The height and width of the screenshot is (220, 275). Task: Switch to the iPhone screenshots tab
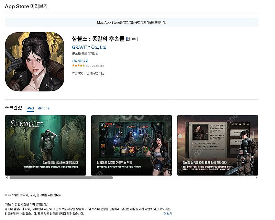pos(44,108)
